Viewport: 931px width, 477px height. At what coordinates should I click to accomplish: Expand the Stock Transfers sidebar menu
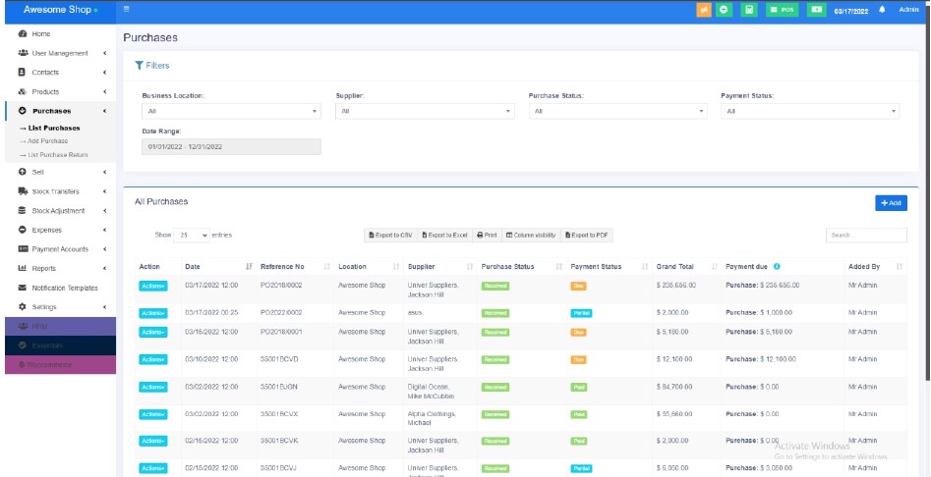(x=54, y=191)
